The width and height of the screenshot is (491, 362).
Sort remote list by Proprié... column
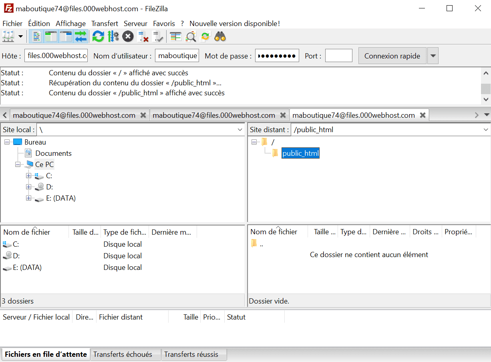pyautogui.click(x=459, y=232)
